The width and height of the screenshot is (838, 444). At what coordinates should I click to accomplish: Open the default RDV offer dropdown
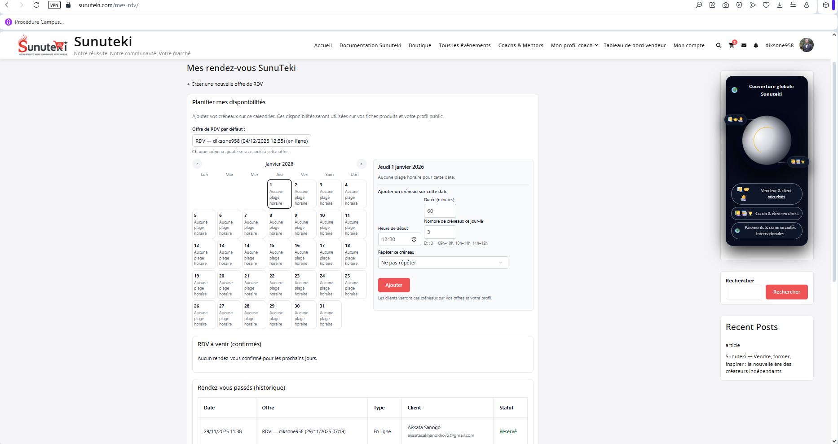[251, 141]
